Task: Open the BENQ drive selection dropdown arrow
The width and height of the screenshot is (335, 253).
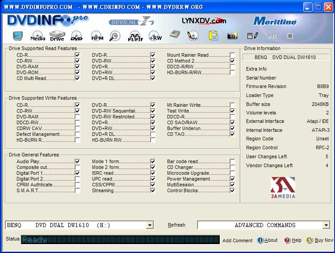Action: [x=150, y=225]
